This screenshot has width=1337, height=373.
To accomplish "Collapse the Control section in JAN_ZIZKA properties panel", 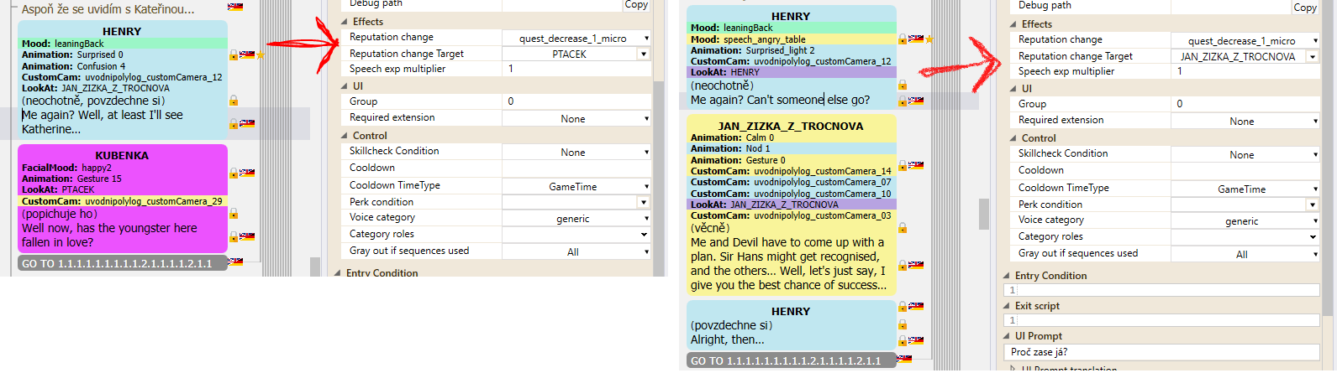I will point(1013,138).
